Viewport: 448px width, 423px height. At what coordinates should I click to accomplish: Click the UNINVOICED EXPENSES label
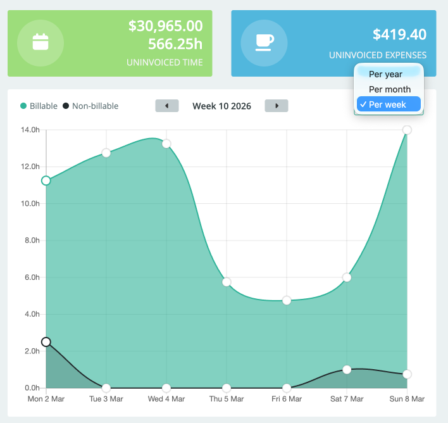click(378, 55)
